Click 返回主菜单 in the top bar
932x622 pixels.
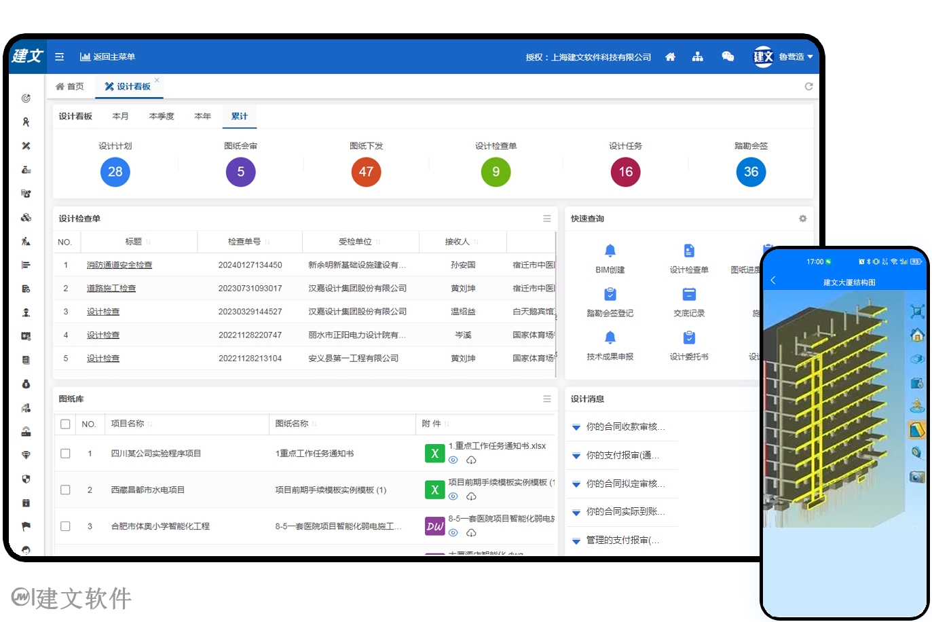click(x=107, y=57)
